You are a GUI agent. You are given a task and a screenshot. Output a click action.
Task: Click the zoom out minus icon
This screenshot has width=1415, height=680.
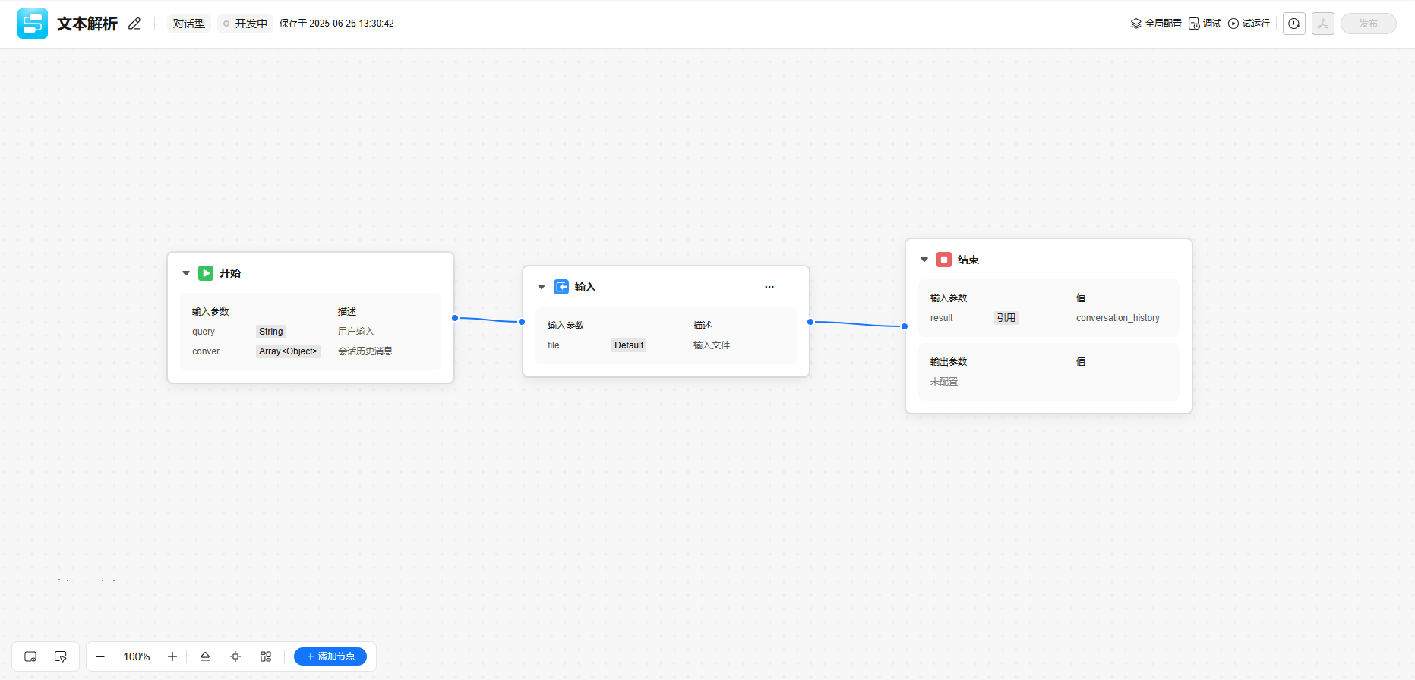coord(100,656)
